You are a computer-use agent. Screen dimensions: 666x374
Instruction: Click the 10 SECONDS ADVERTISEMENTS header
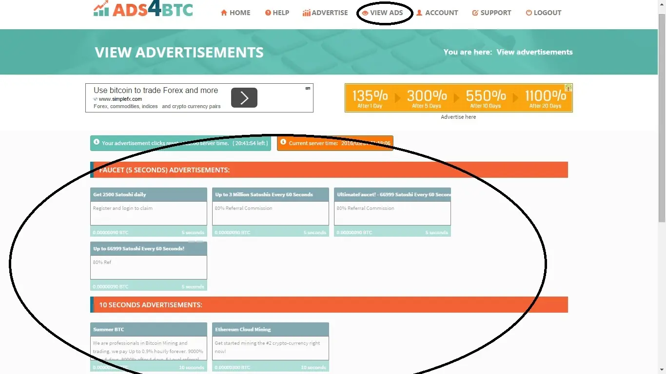coord(329,305)
